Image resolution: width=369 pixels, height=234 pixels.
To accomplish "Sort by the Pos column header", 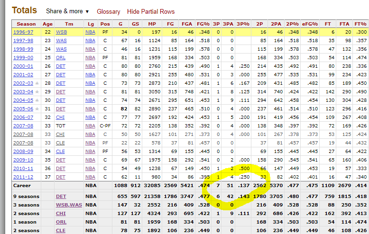I will [105, 24].
